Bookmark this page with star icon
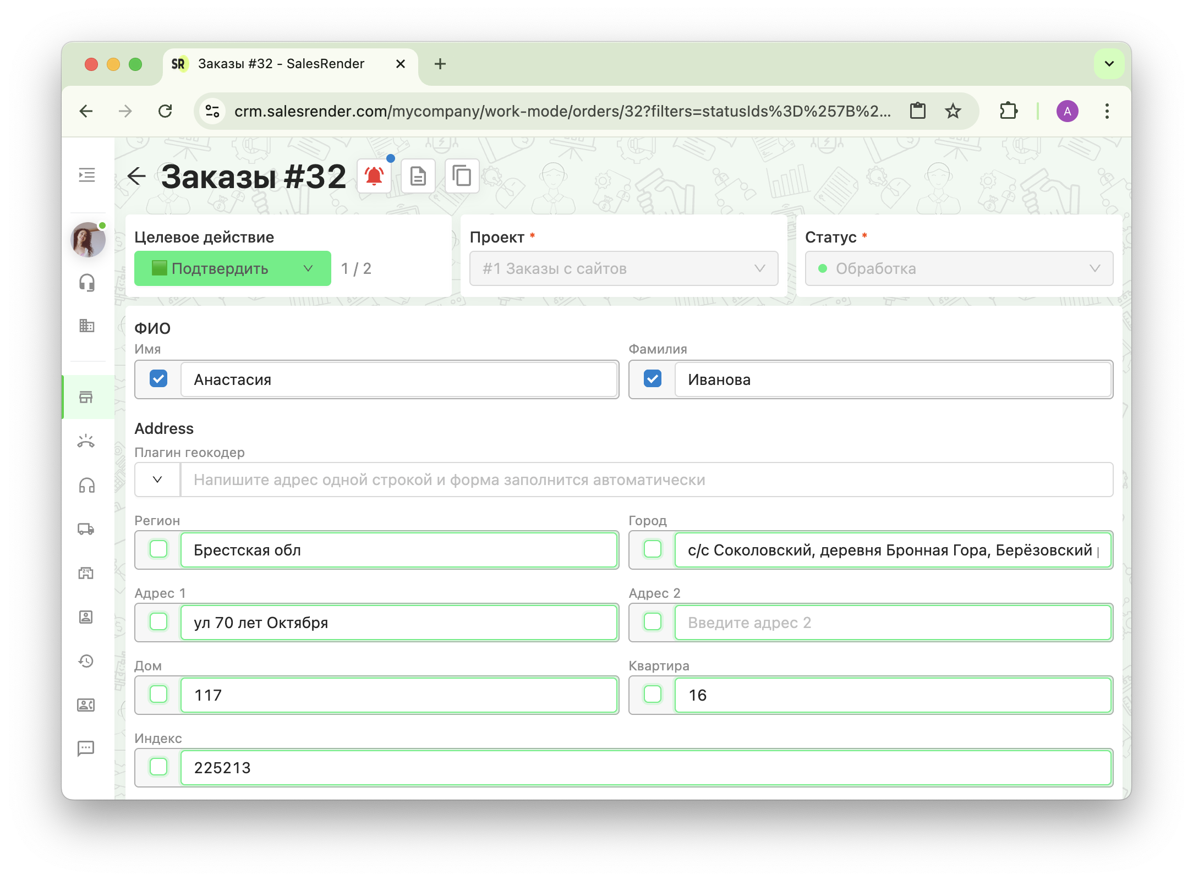This screenshot has height=881, width=1193. click(x=953, y=111)
